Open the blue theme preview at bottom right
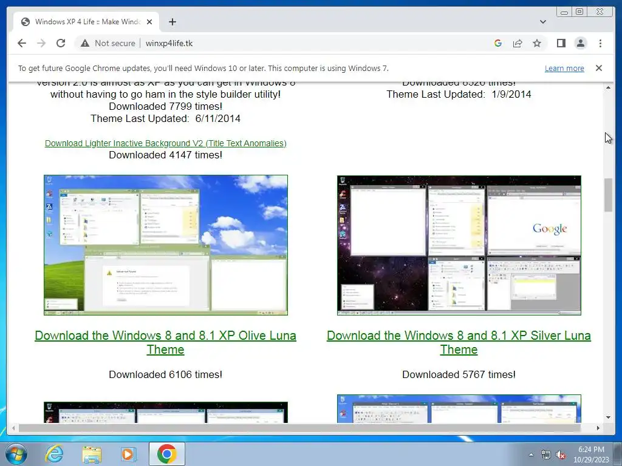Viewport: 622px width, 466px height. (x=459, y=408)
